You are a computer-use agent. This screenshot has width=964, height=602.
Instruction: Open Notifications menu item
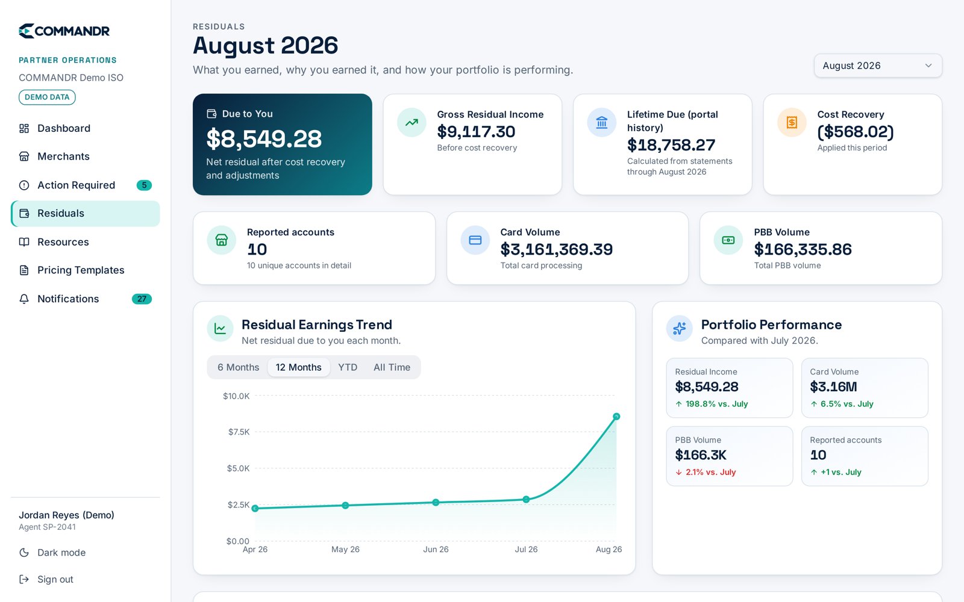click(85, 299)
